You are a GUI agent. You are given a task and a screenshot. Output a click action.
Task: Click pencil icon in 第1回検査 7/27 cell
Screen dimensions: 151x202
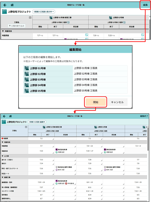(x=53, y=188)
